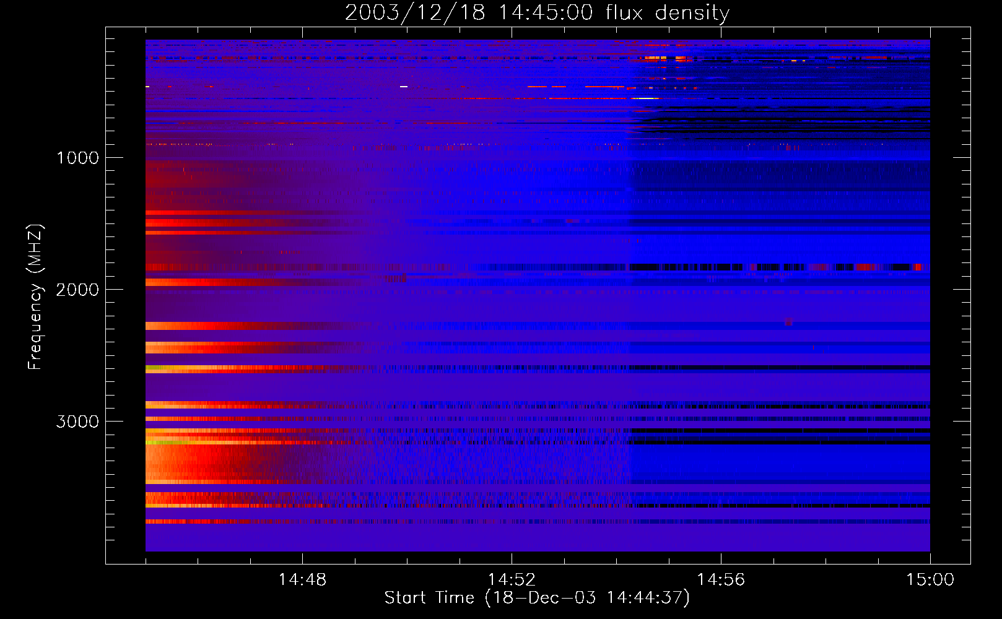Screen dimensions: 1002x619
Task: Click the 'Frequency (MHZ)' vertical axis title
Action: (35, 297)
